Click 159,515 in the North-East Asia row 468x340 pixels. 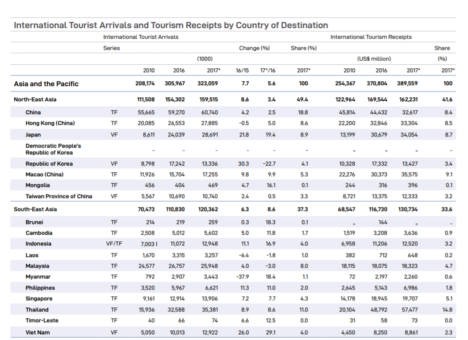[209, 100]
